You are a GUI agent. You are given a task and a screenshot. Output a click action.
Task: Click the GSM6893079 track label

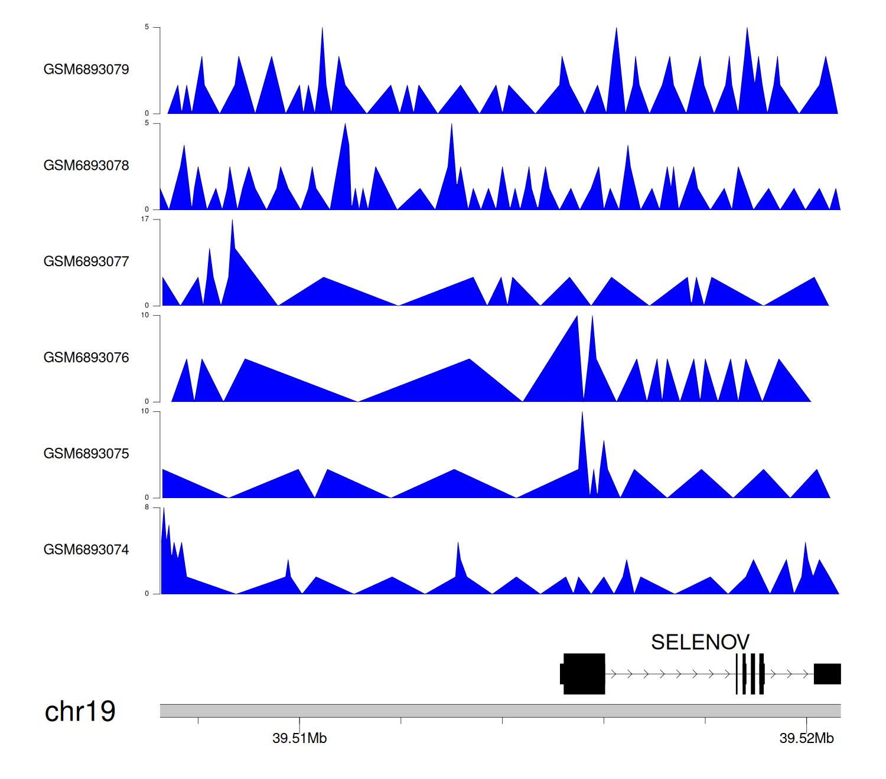86,69
